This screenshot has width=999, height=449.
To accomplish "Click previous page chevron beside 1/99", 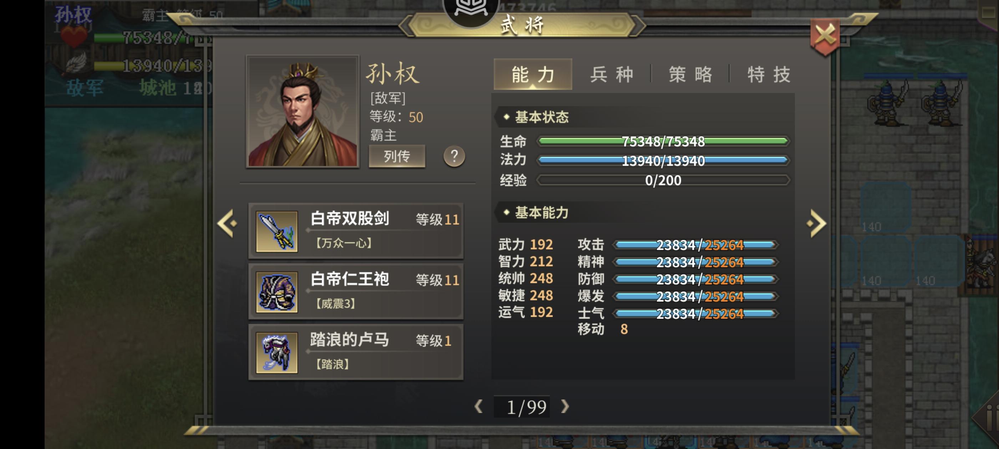I will coord(478,406).
